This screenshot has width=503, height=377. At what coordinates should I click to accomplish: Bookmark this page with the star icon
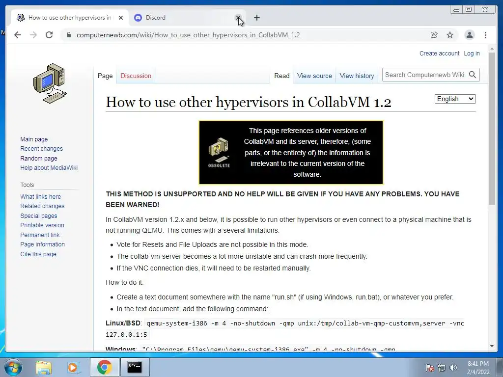coord(450,35)
